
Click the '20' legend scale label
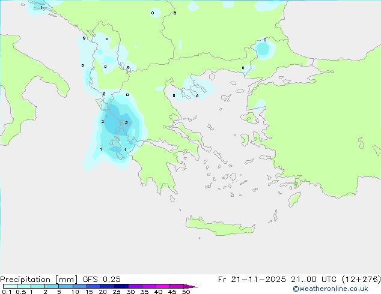tap(103, 292)
